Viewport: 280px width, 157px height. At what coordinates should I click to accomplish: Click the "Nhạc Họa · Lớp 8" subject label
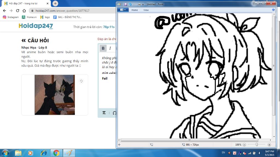(34, 47)
